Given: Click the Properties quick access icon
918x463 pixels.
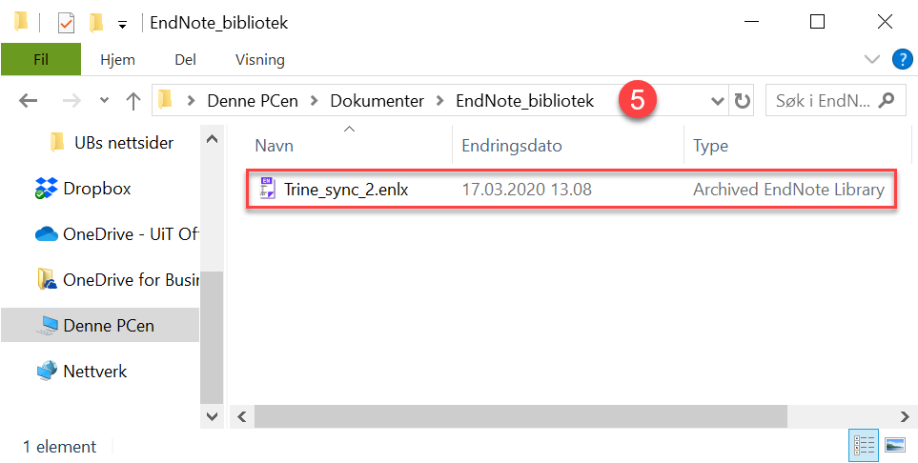Looking at the screenshot, I should [x=67, y=22].
